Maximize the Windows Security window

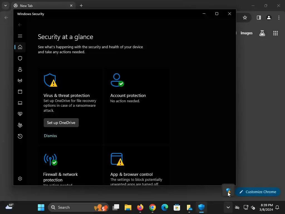tap(217, 14)
